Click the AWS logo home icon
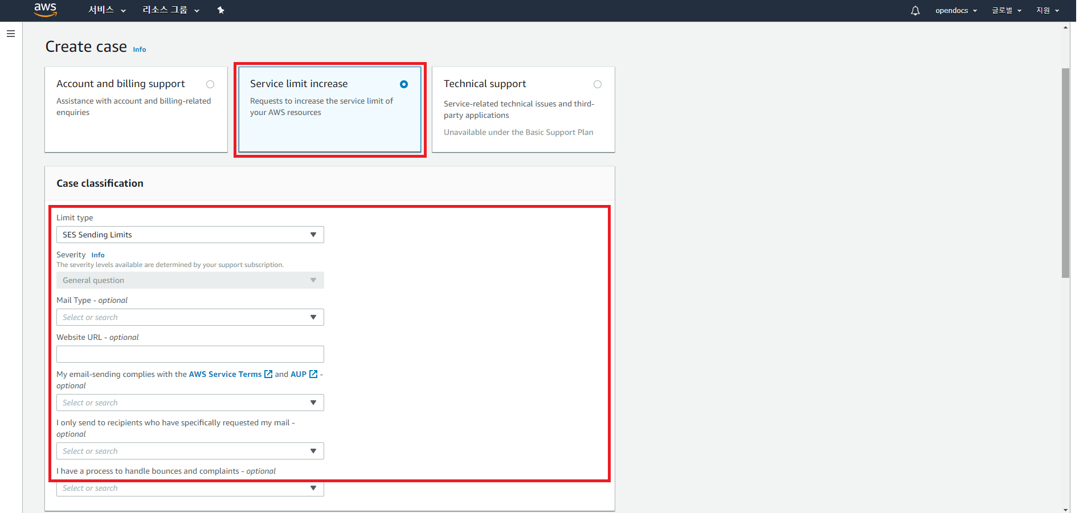 (x=45, y=10)
